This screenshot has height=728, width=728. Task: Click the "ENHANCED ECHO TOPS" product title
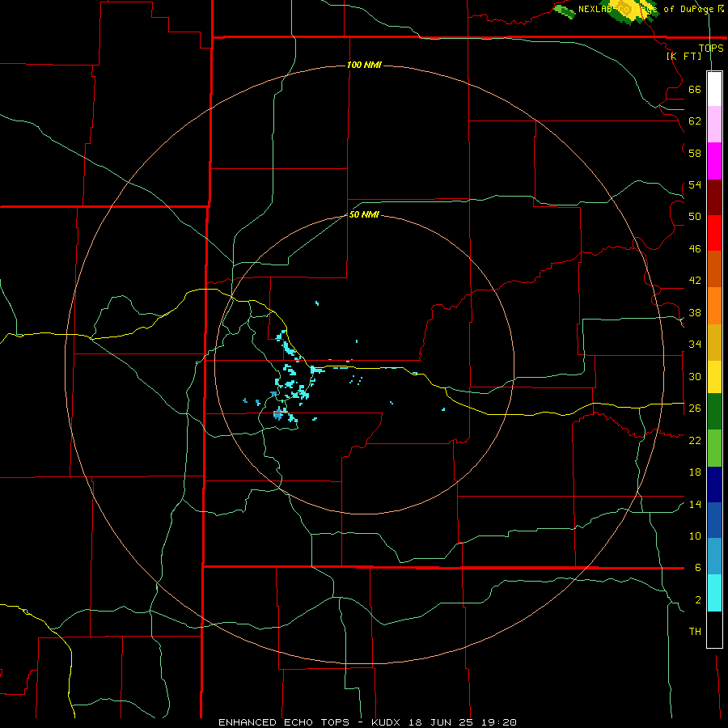(x=284, y=722)
